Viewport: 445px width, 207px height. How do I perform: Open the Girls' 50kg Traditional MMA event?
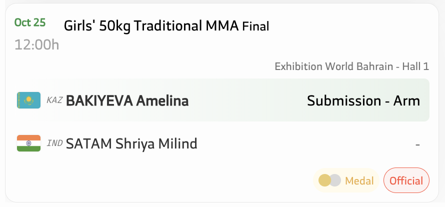click(x=151, y=25)
